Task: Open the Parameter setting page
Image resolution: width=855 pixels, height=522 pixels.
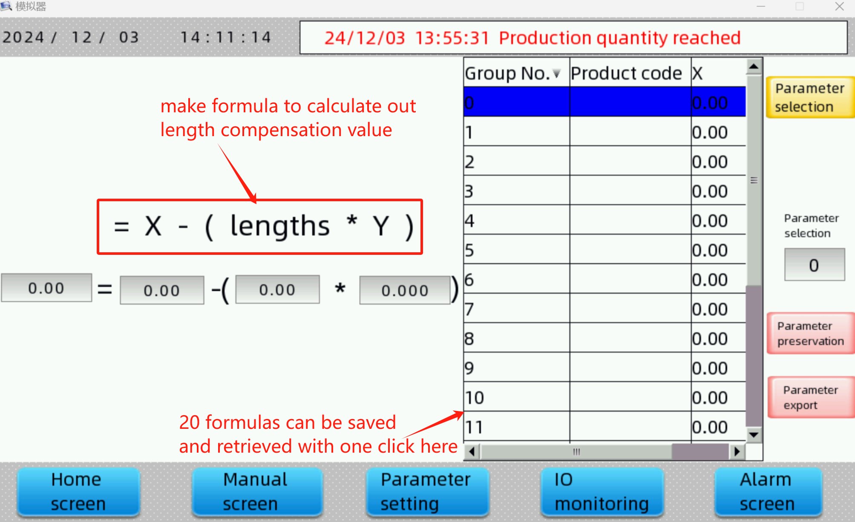Action: click(427, 491)
